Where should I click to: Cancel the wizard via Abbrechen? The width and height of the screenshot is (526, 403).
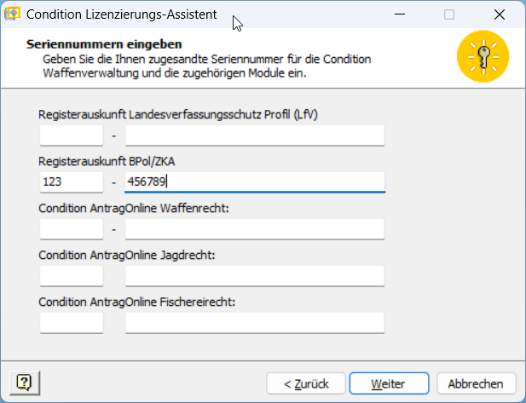point(476,383)
